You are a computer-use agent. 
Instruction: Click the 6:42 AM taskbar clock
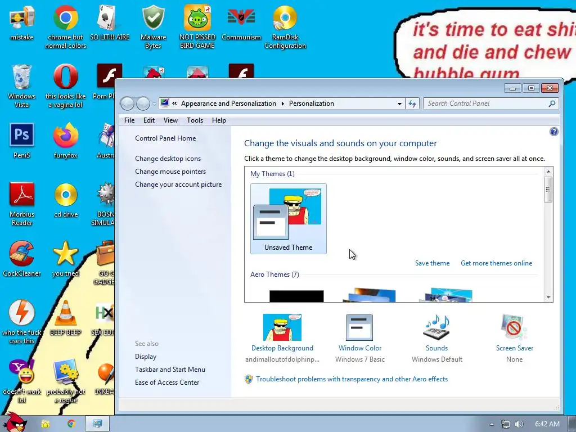547,424
